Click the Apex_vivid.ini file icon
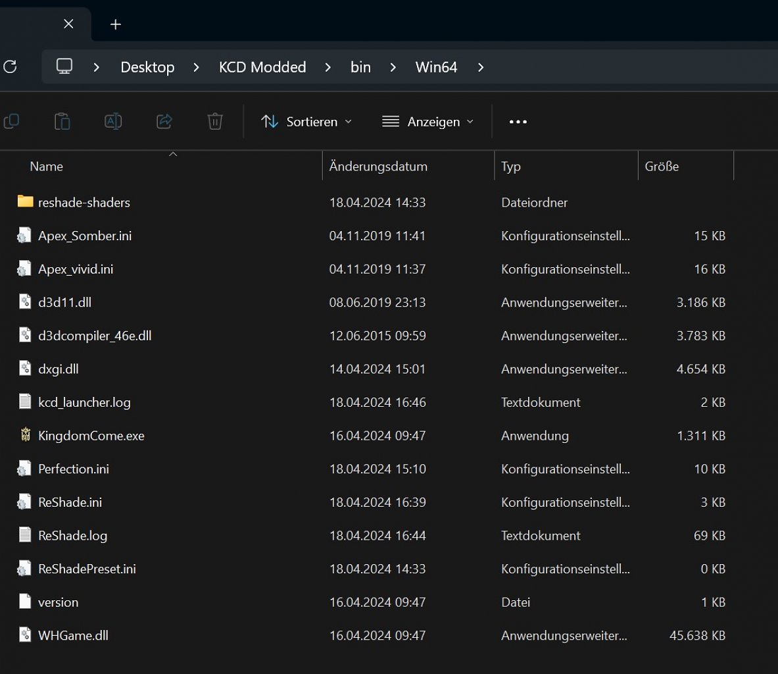778x674 pixels. [24, 268]
